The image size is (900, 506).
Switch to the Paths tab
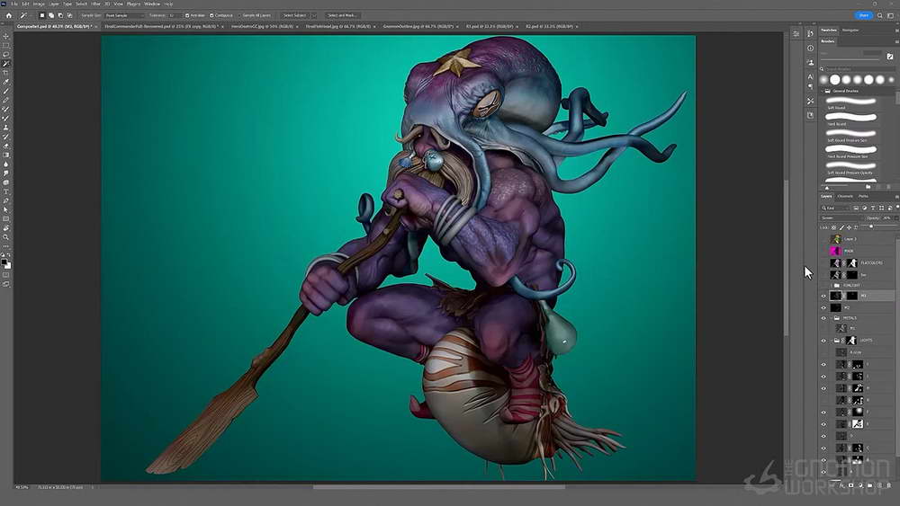863,196
